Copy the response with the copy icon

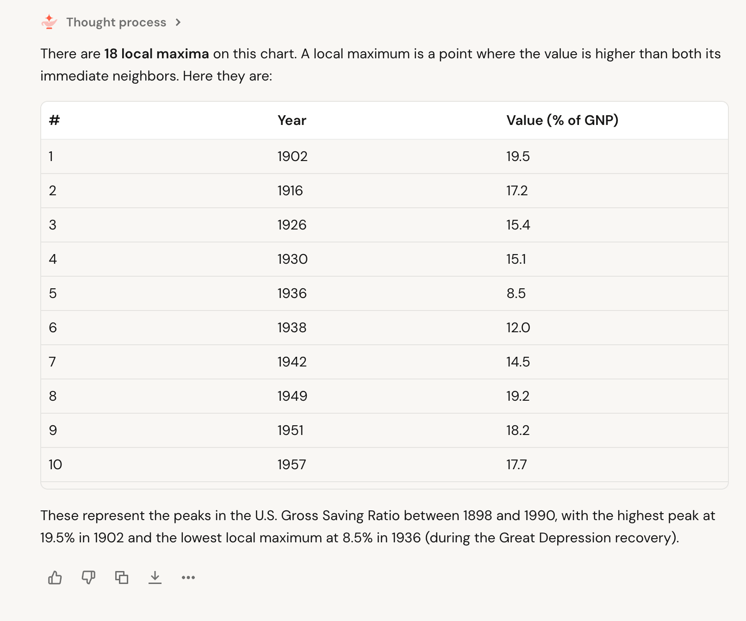tap(122, 578)
